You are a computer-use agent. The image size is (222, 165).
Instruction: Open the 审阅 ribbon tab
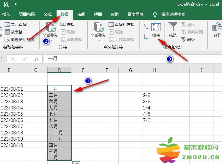pyautogui.click(x=81, y=14)
